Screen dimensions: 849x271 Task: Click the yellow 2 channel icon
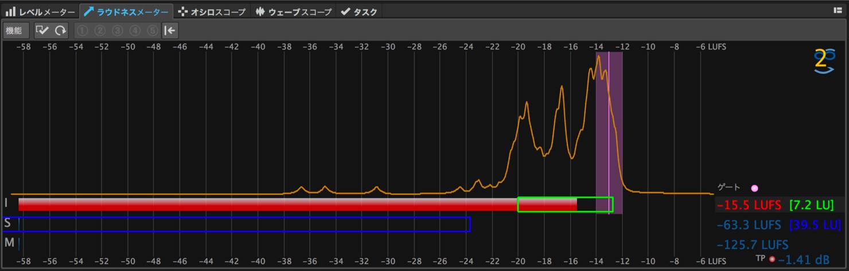[x=824, y=62]
